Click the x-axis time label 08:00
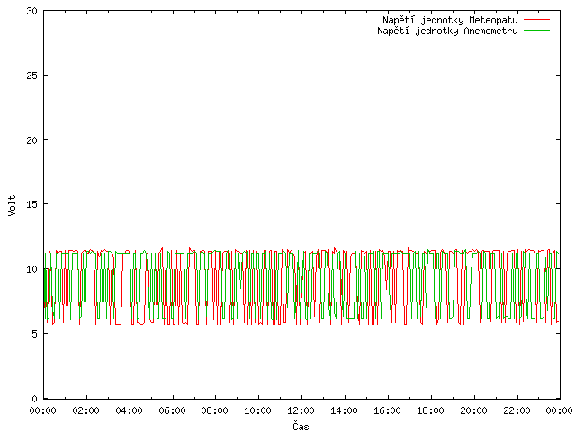This screenshot has width=576, height=432. 215,410
